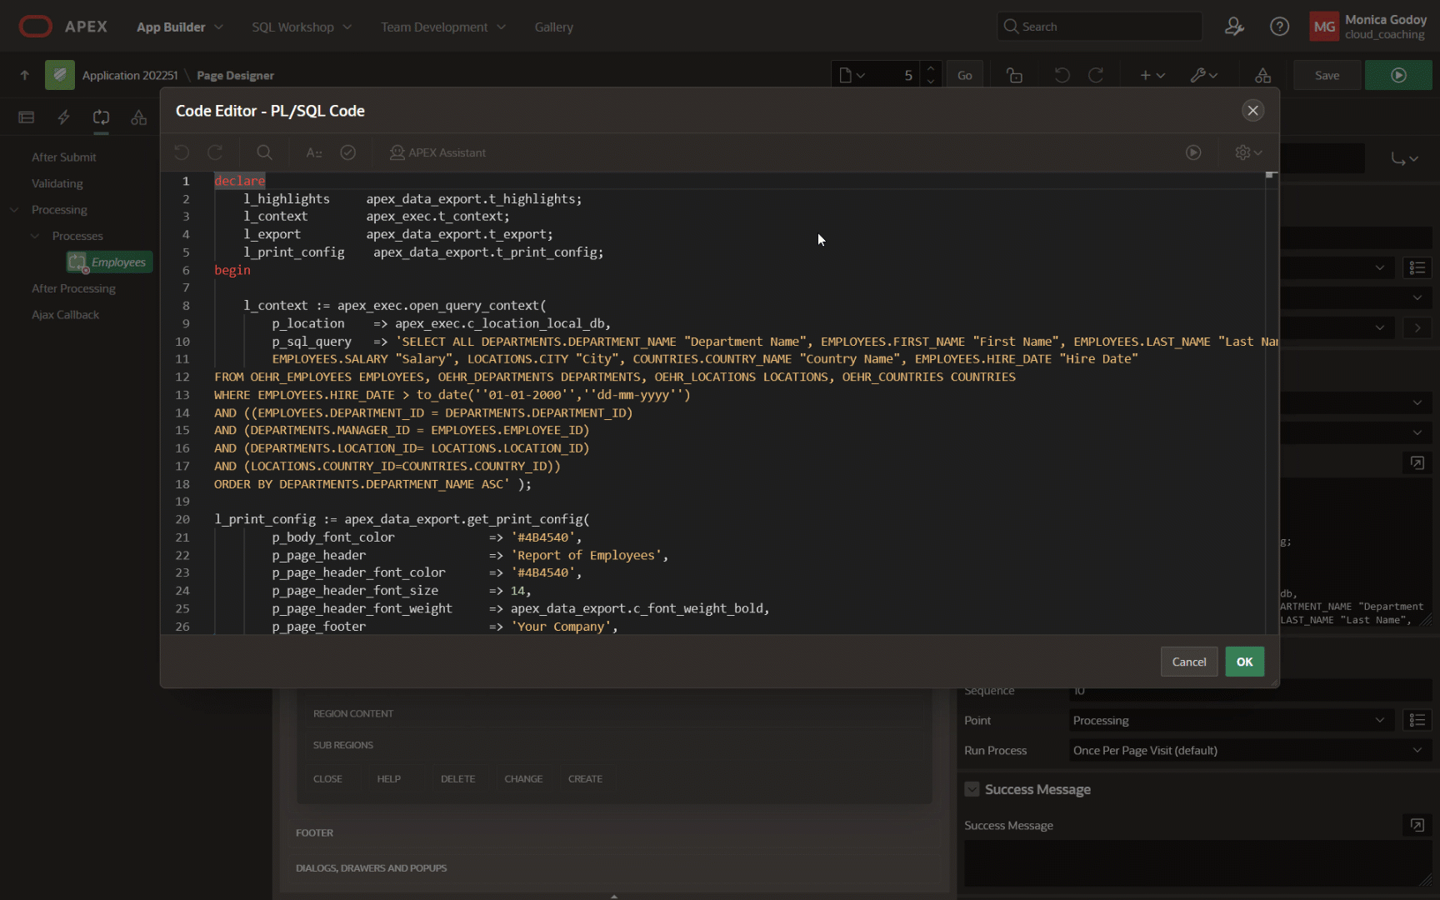Switch to the Processing tab icon
This screenshot has width=1440, height=900.
tap(101, 117)
